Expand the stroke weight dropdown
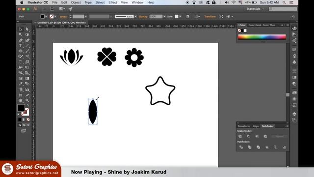This screenshot has height=177, width=314. click(86, 16)
